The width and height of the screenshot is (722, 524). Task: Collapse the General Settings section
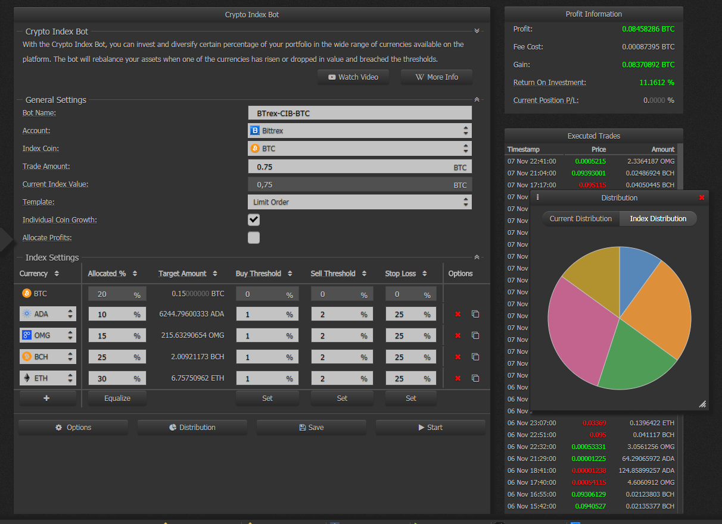click(x=477, y=100)
